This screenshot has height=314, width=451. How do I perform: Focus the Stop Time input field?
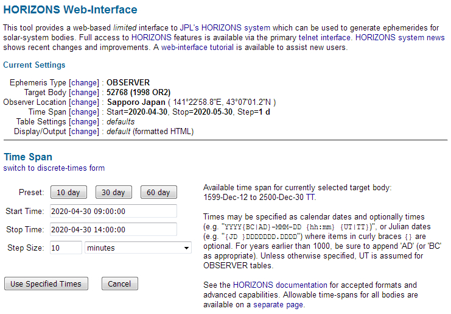click(x=113, y=230)
